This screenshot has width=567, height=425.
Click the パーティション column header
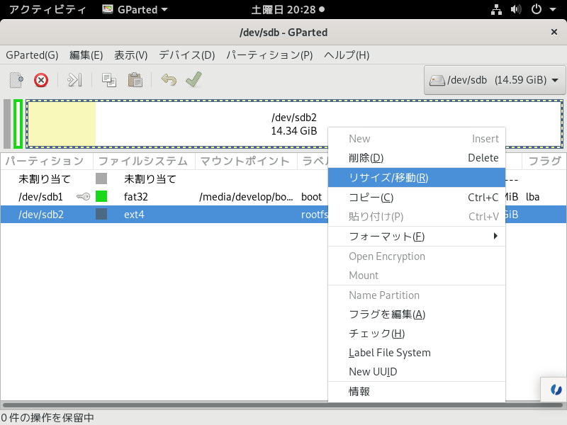pos(47,161)
